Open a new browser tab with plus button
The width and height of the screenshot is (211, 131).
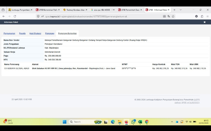(174, 10)
